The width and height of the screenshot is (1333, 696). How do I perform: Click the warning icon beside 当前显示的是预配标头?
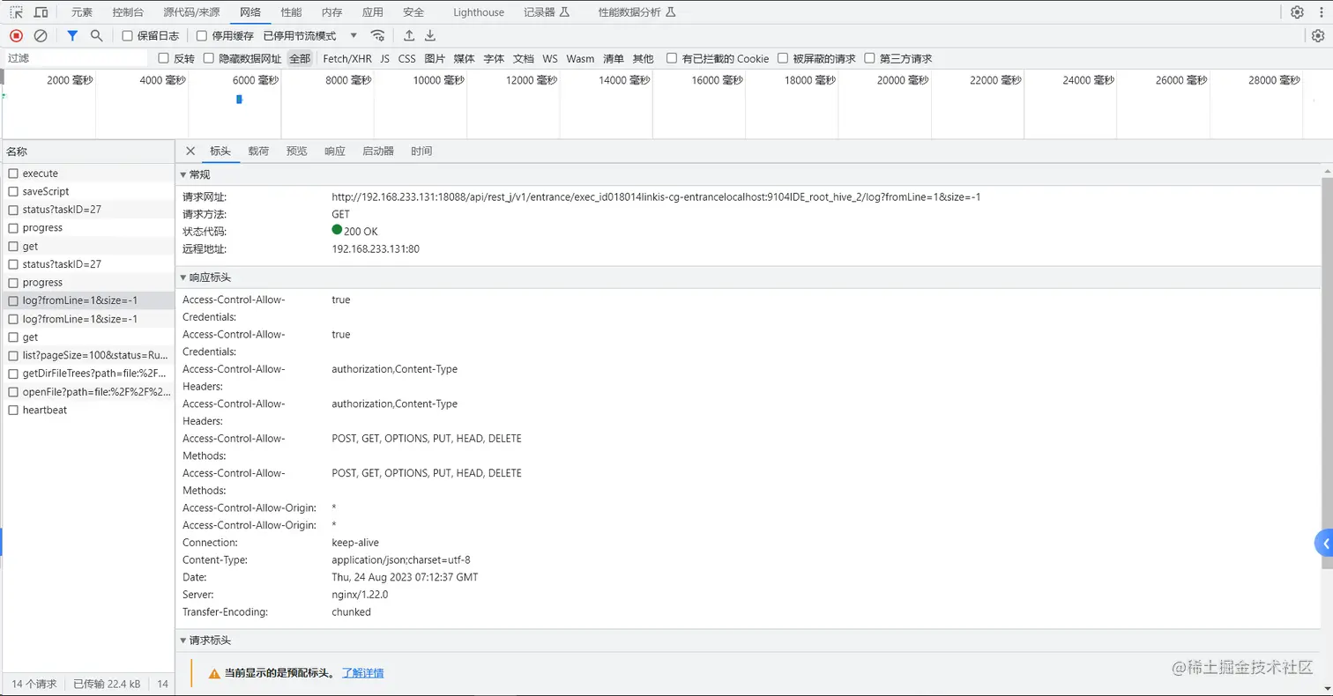pyautogui.click(x=214, y=673)
